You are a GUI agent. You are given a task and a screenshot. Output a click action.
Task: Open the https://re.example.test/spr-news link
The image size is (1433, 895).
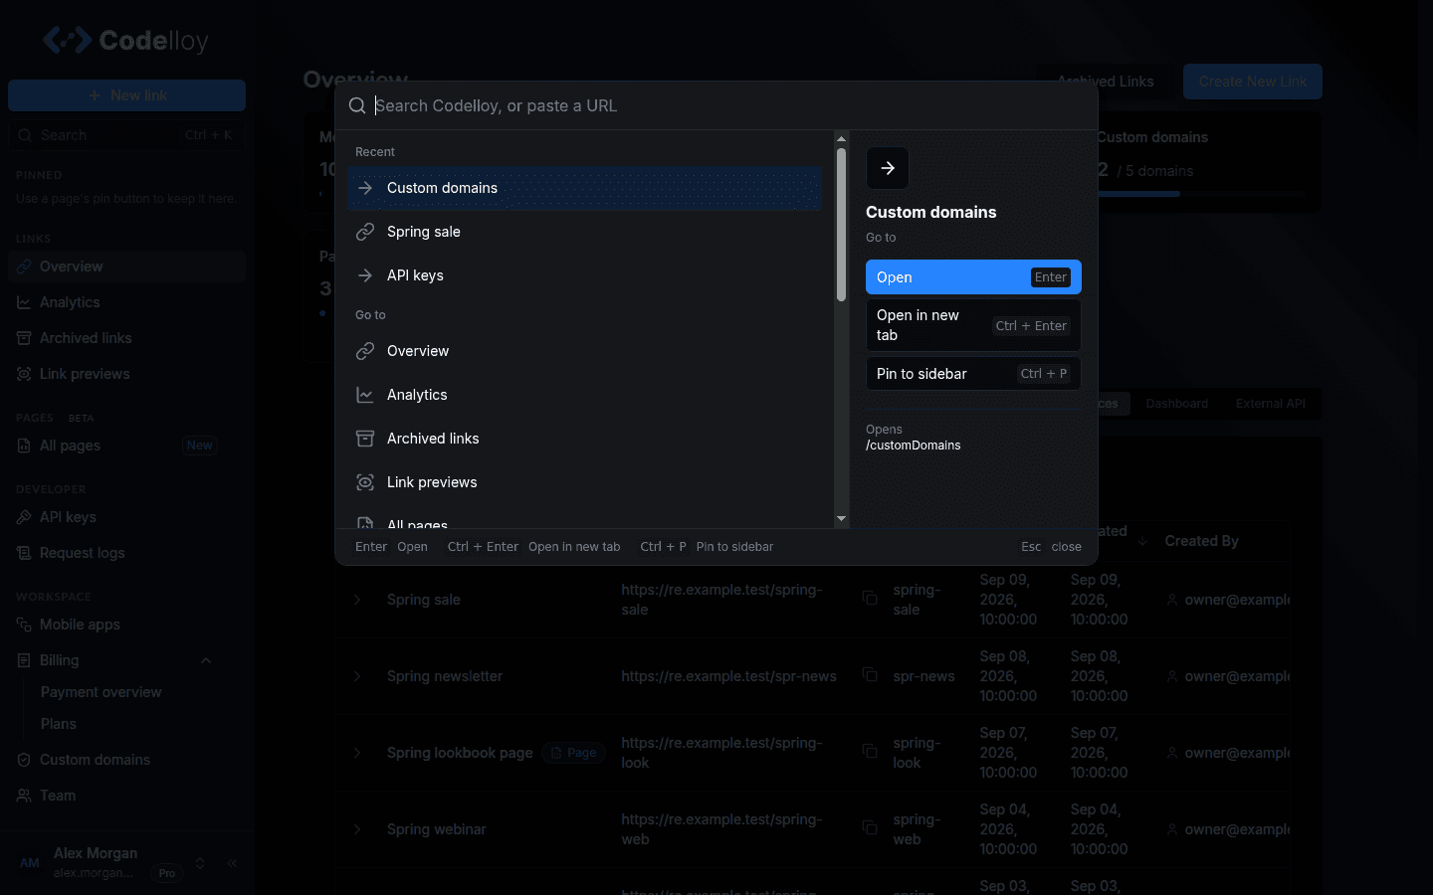coord(728,676)
